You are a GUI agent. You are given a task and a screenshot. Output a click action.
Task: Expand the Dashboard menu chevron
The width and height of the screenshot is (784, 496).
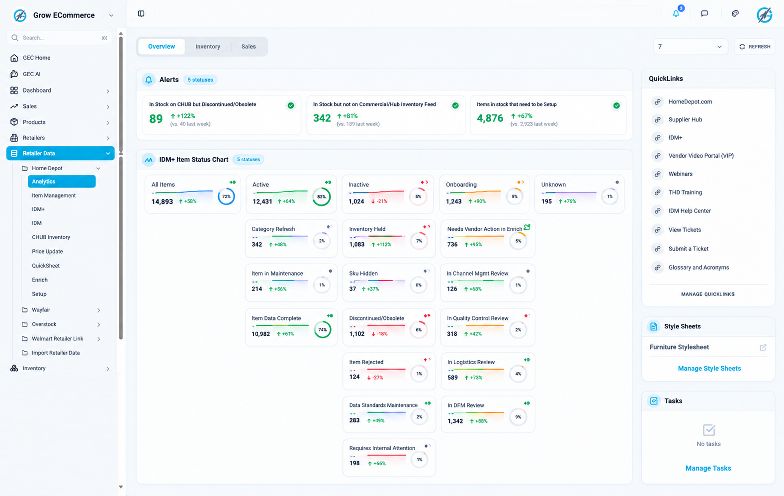pyautogui.click(x=108, y=91)
